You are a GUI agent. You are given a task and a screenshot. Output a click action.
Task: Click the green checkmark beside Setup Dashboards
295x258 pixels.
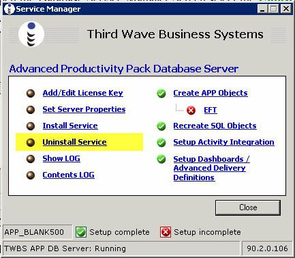161,159
